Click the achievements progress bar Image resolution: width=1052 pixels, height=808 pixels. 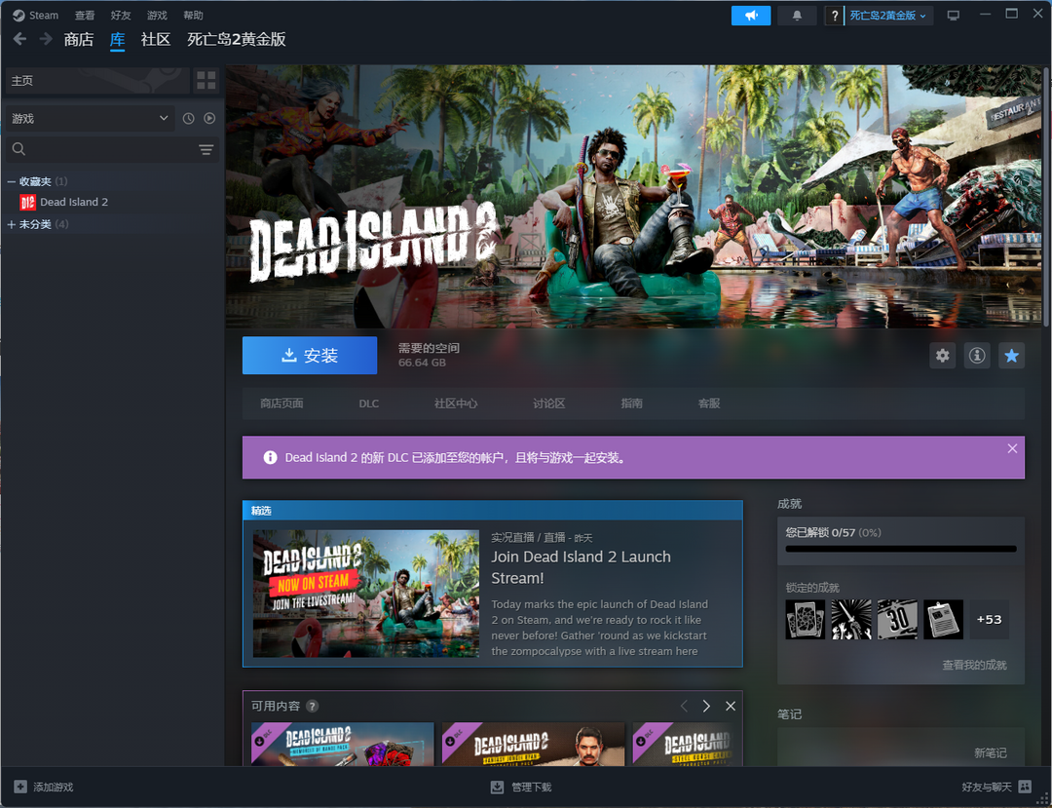900,549
